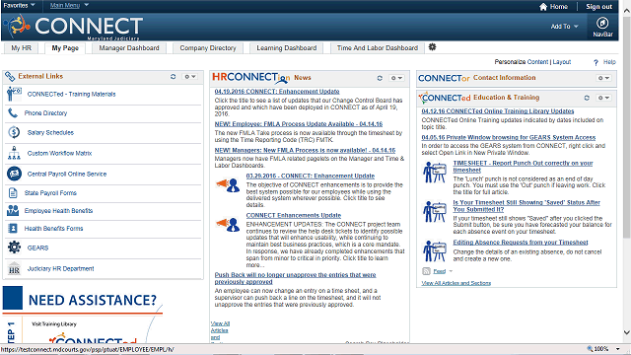Click the Salary Schedules link text
Image resolution: width=631 pixels, height=355 pixels.
coord(50,132)
